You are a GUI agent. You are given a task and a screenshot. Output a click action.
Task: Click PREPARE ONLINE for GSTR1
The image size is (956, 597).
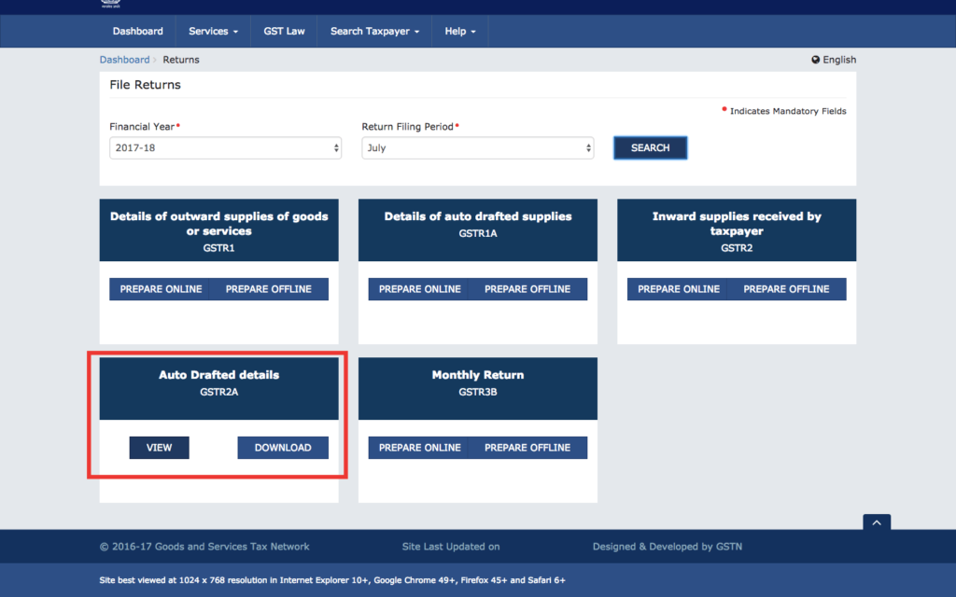tap(161, 289)
